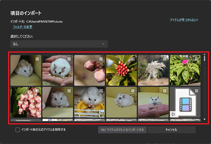Tick the checkbox on pink flower bud photo
211x144 pixels.
(101, 59)
